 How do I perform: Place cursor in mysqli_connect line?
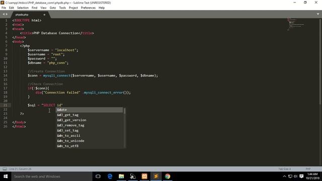pos(93,75)
